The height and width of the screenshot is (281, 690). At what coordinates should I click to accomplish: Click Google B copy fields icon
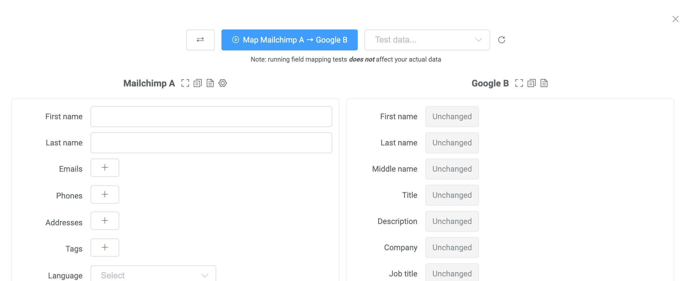coord(531,83)
